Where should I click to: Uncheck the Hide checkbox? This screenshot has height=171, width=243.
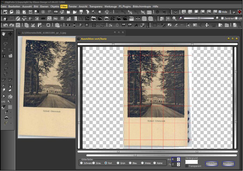tap(220, 12)
